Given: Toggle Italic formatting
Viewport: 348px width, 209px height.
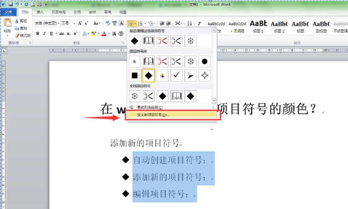Looking at the screenshot, I should (44, 33).
